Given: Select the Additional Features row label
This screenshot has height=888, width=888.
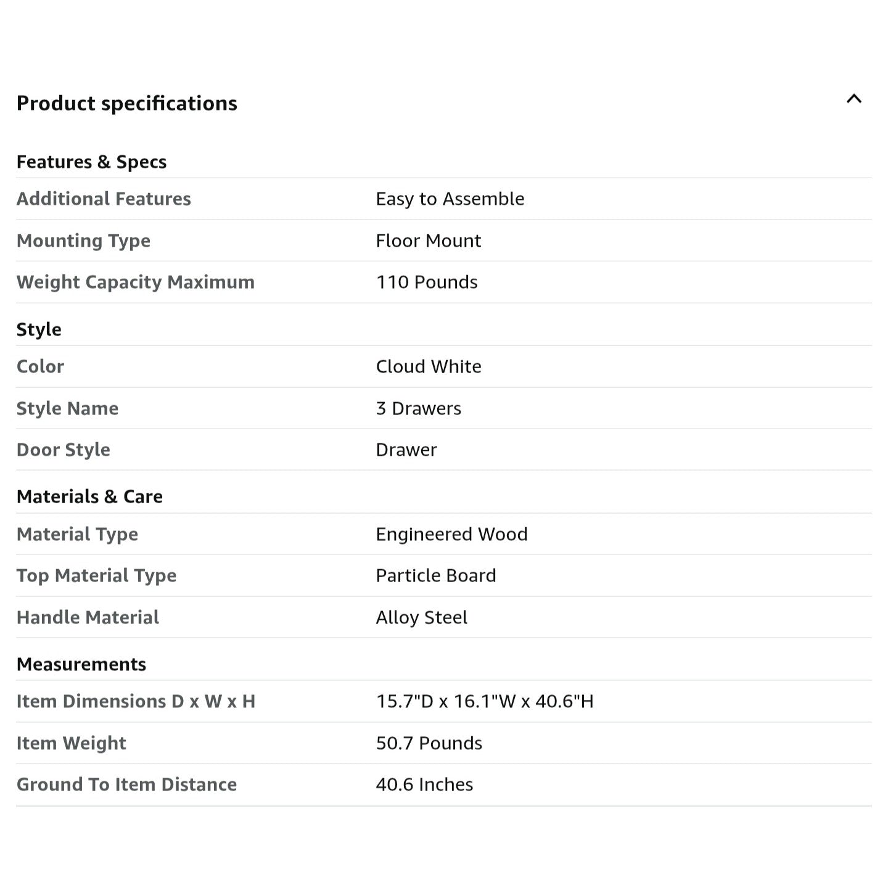Looking at the screenshot, I should pyautogui.click(x=104, y=199).
